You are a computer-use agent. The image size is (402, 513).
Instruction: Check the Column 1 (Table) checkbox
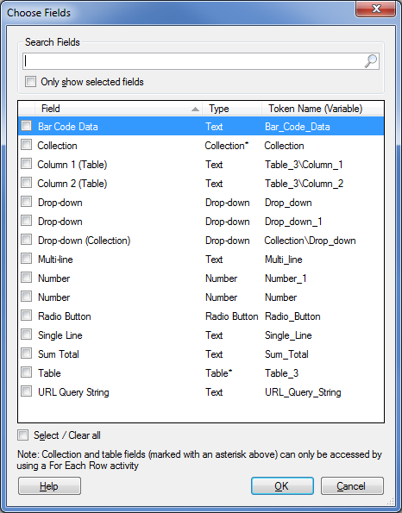pyautogui.click(x=26, y=164)
